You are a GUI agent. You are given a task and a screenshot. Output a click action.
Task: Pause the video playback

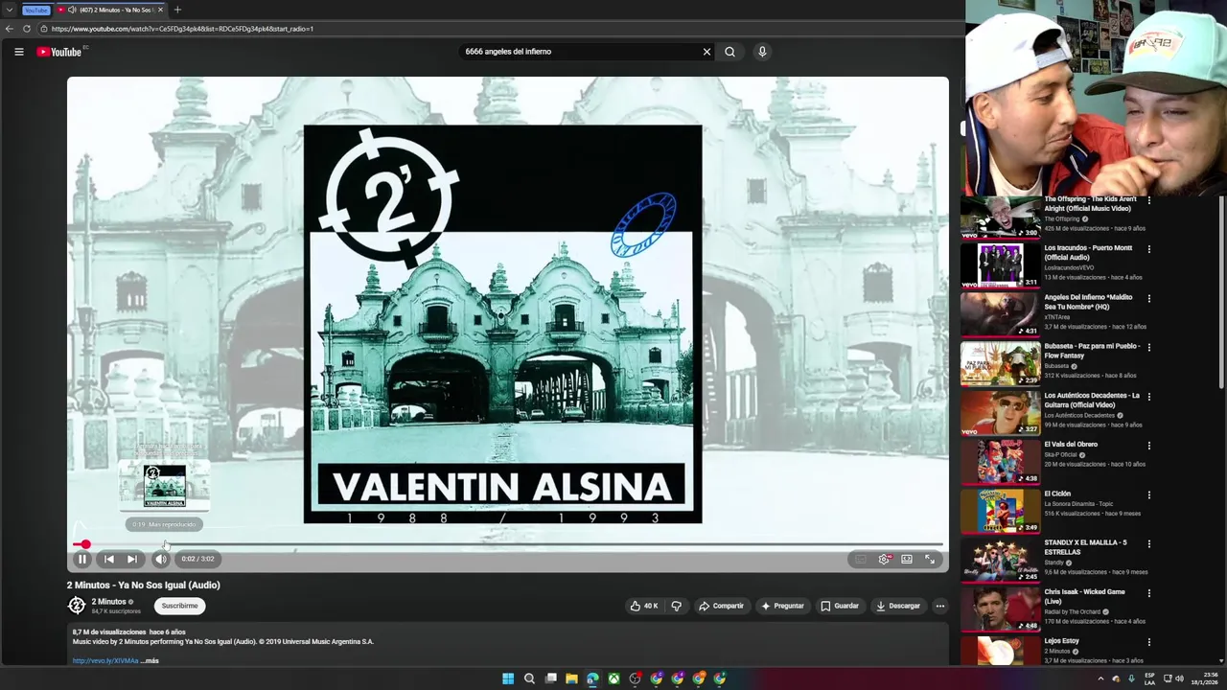pos(82,559)
